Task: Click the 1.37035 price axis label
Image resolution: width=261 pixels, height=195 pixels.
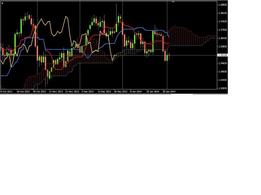Action: pyautogui.click(x=222, y=30)
